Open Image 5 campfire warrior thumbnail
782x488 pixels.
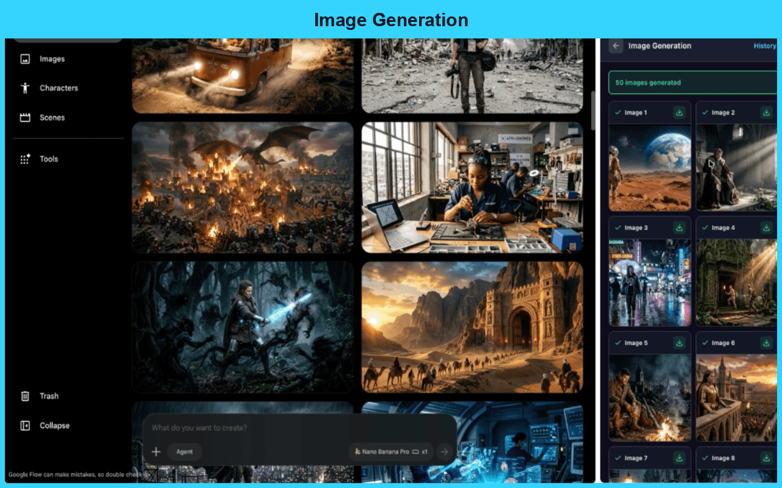point(650,398)
